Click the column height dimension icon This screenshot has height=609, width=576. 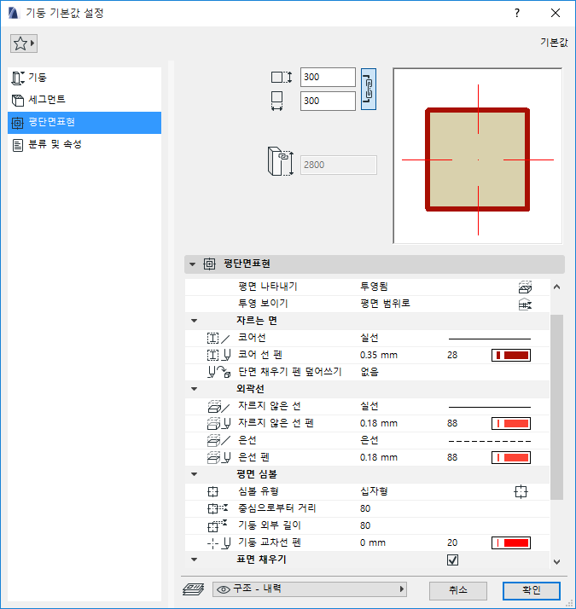pyautogui.click(x=282, y=78)
